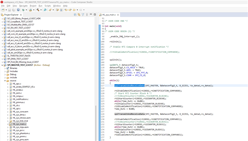This screenshot has width=248, height=141.
Task: Click the Forward navigation arrow
Action: (x=81, y=10)
